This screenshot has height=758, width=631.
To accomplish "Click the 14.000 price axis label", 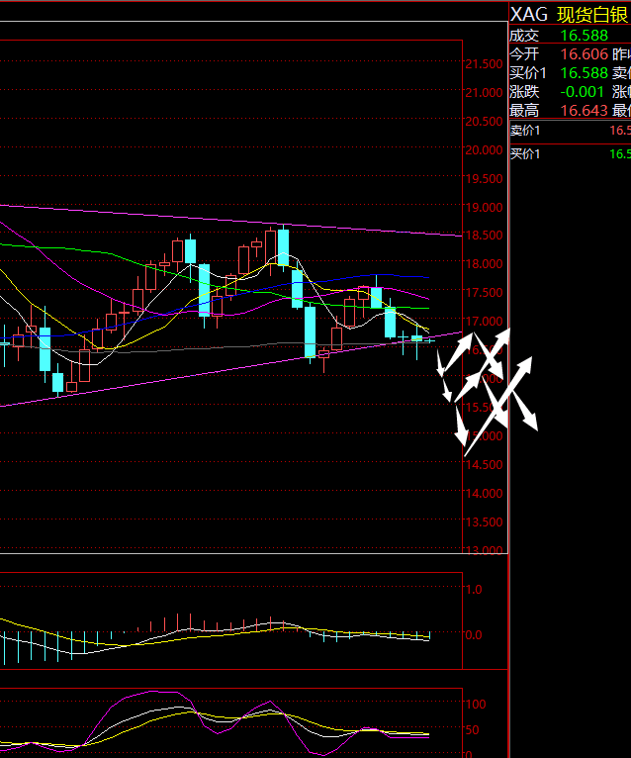I will [484, 494].
